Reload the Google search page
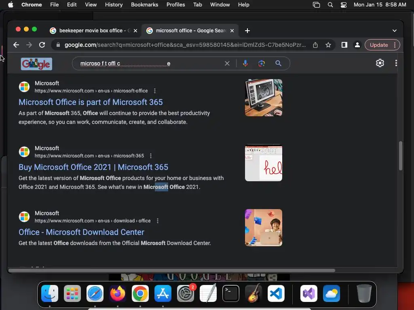This screenshot has width=414, height=310. (x=42, y=45)
